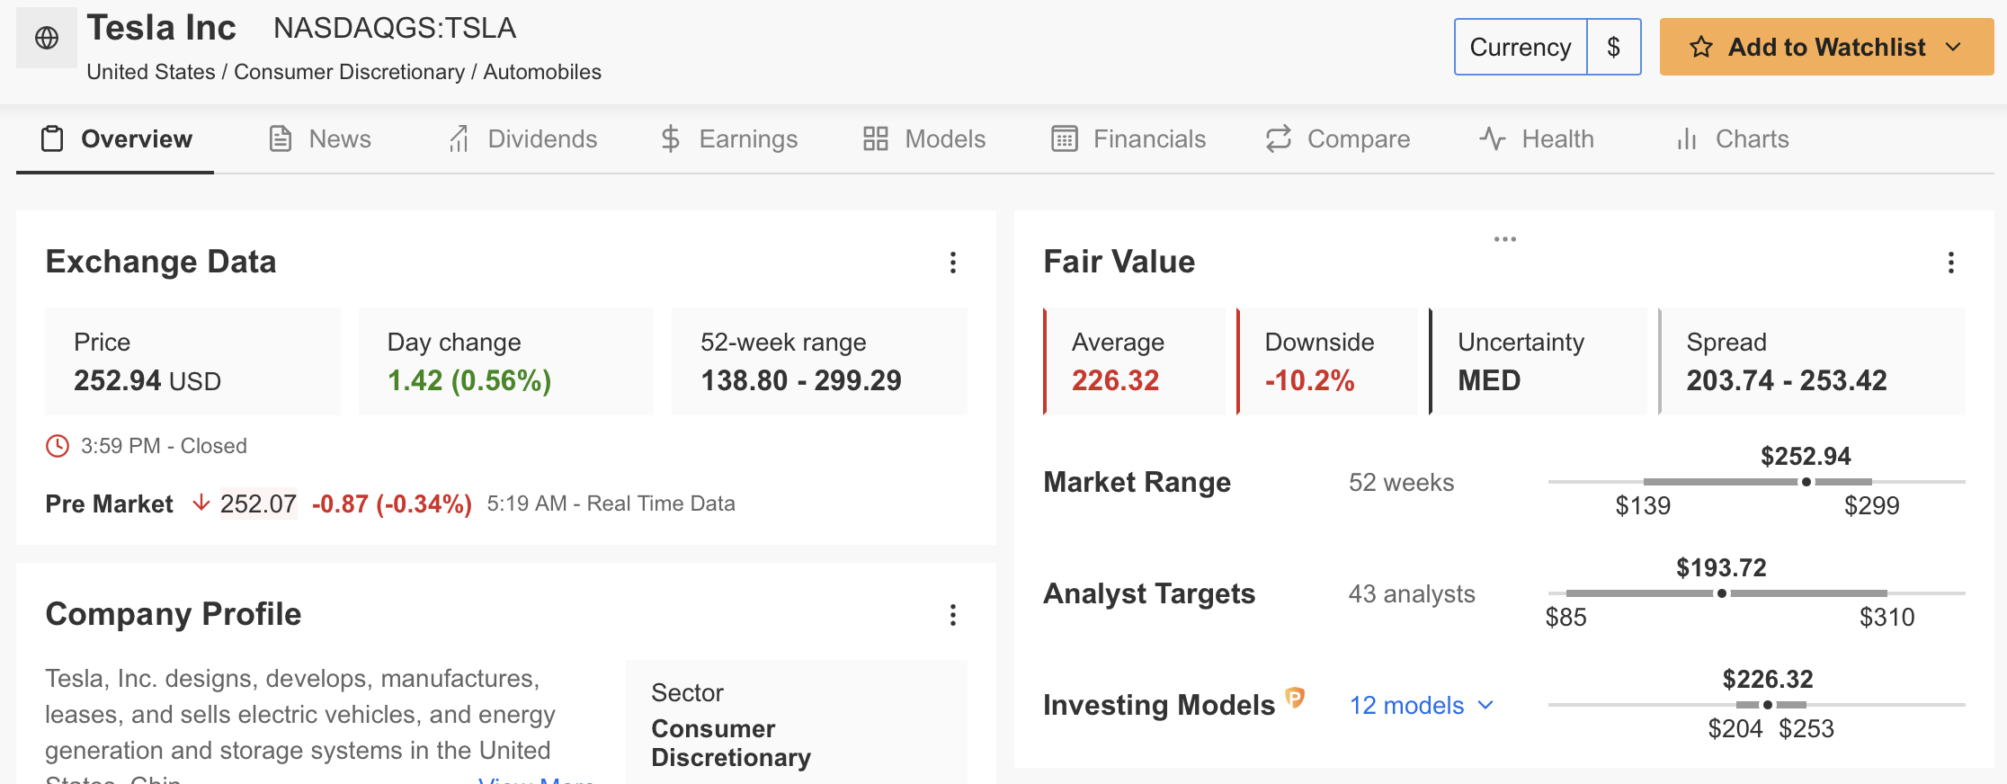Click the 43 analysts text

coord(1412,594)
